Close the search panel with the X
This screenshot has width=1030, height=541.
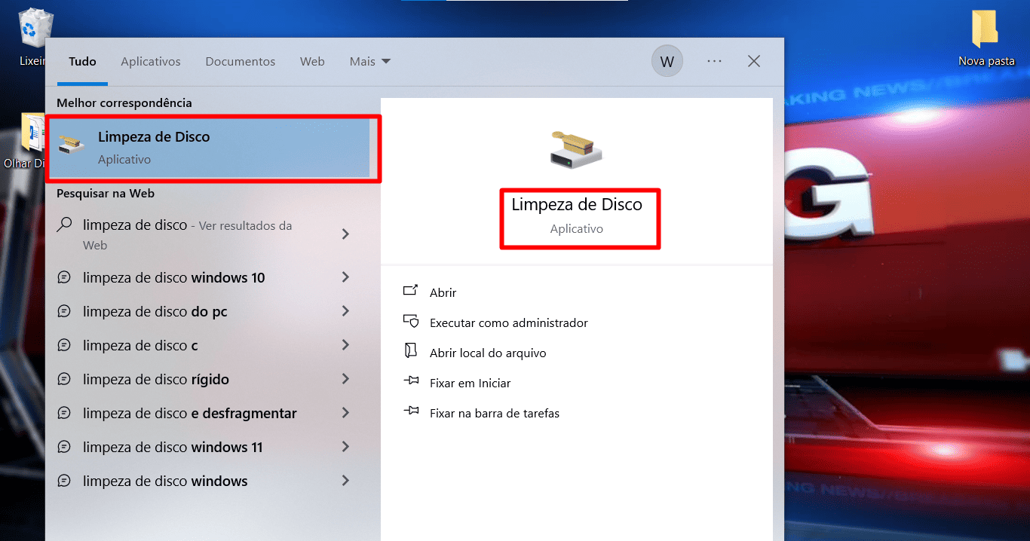pos(753,62)
